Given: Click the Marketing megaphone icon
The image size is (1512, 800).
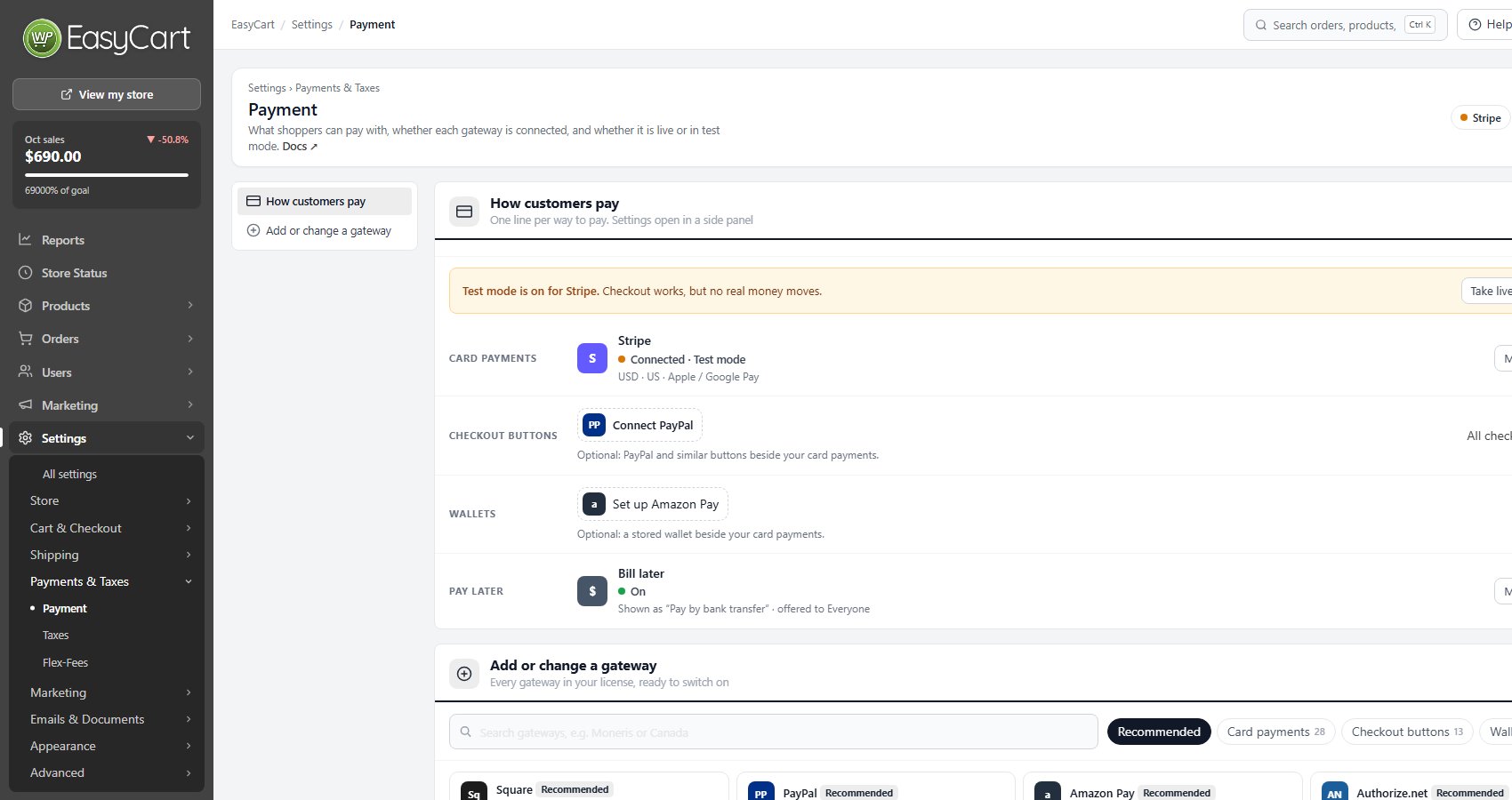Looking at the screenshot, I should click(x=26, y=404).
